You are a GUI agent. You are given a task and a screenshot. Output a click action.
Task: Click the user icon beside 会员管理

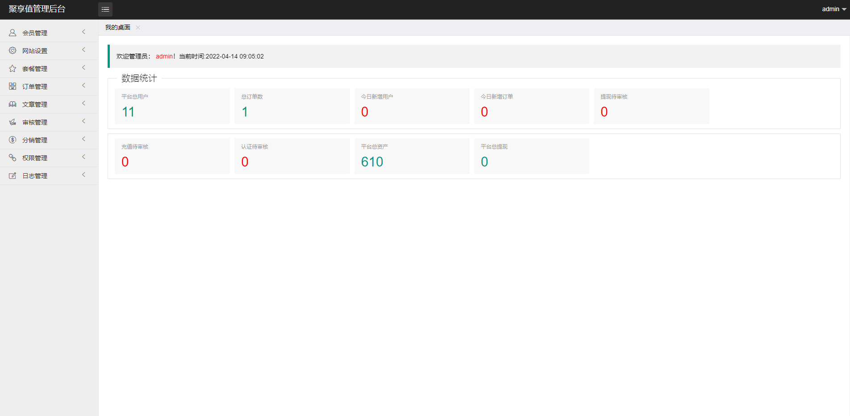tap(12, 33)
